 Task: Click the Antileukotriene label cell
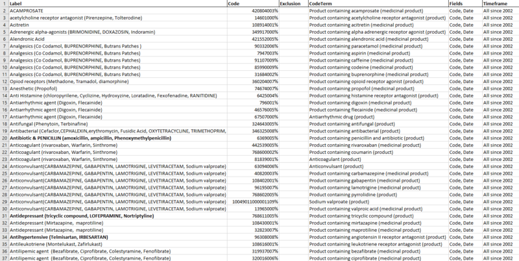(x=118, y=244)
